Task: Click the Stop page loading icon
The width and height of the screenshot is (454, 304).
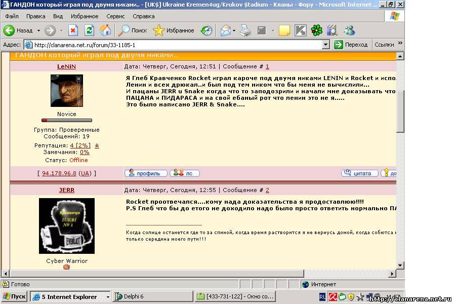Action: point(73,30)
